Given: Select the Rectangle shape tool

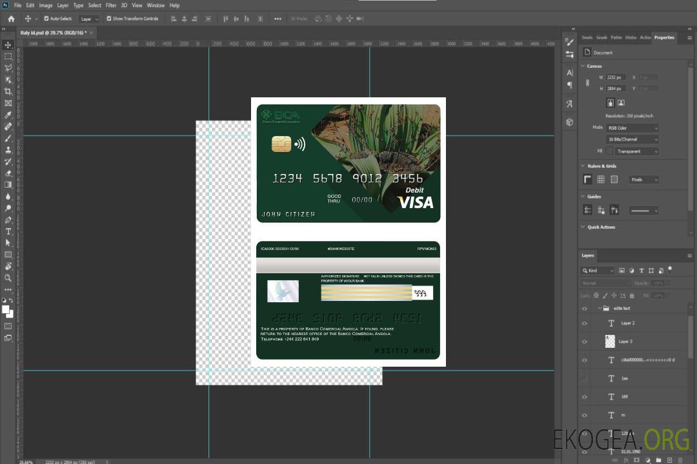Looking at the screenshot, I should click(8, 255).
